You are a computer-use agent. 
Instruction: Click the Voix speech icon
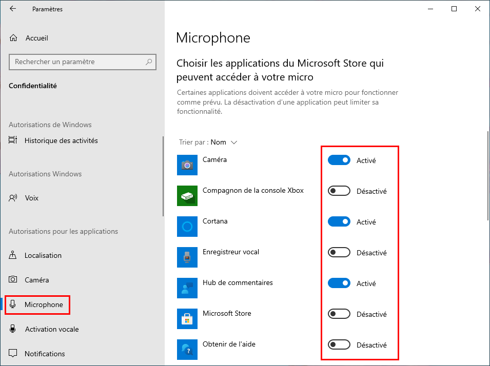(13, 198)
